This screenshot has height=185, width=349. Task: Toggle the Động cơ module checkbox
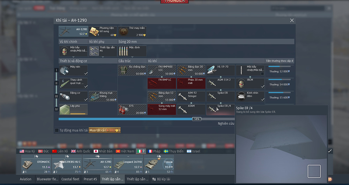[x=86, y=99]
